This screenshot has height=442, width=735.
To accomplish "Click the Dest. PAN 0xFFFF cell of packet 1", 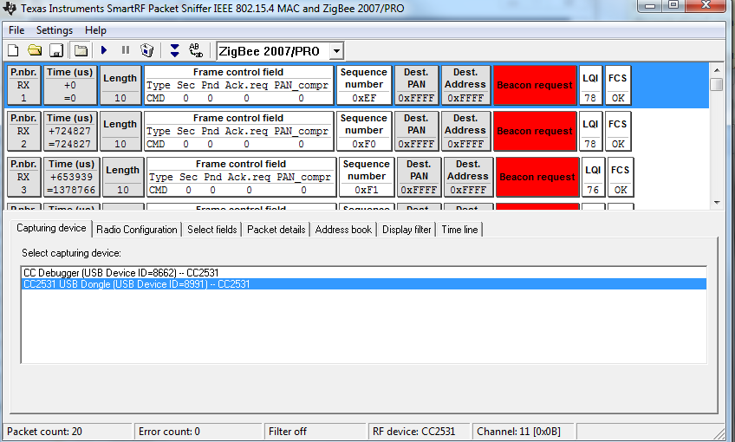I will coord(416,85).
